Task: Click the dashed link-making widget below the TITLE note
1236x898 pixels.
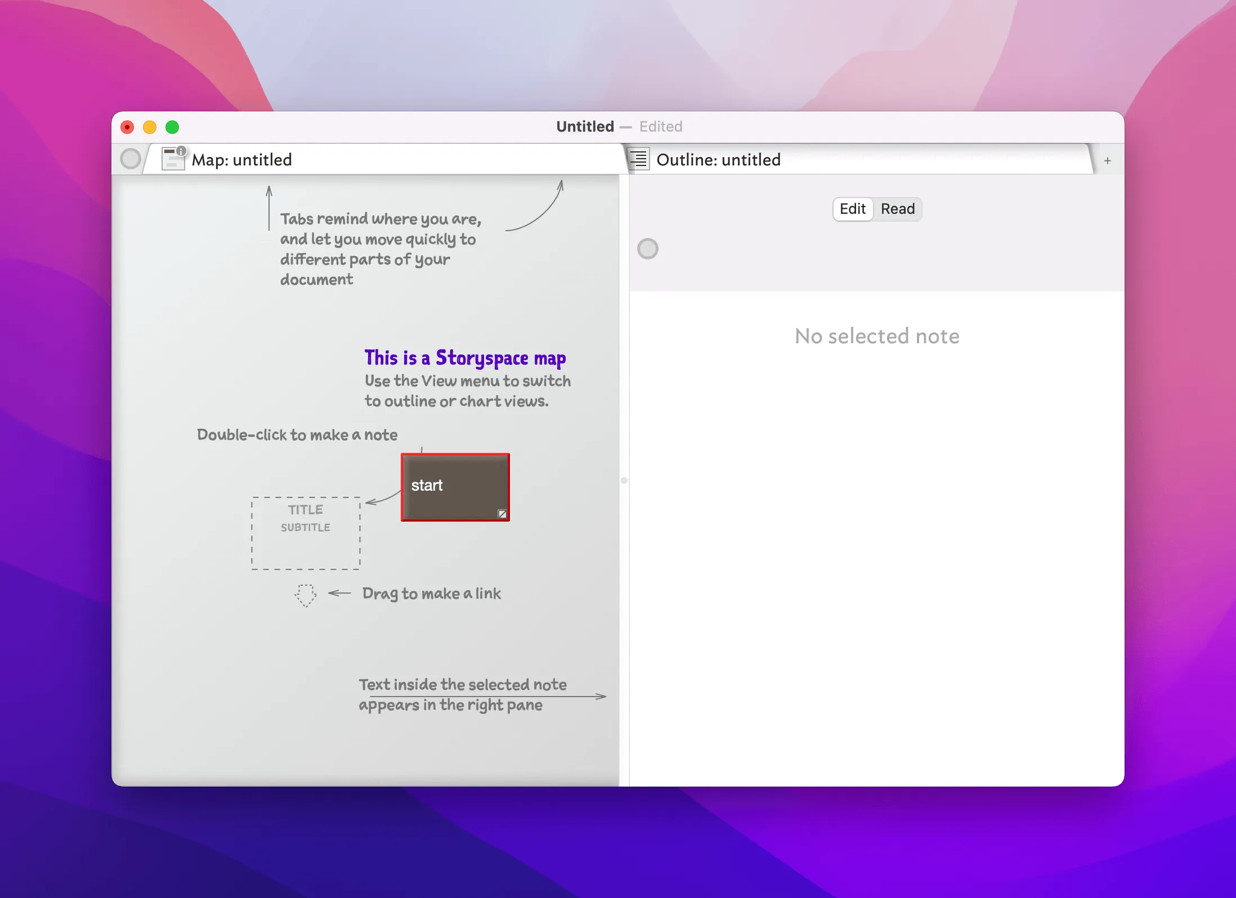Action: pos(304,595)
